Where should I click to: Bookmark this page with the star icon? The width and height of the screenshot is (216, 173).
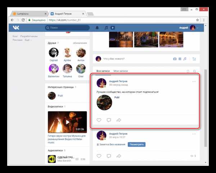[x=197, y=20]
